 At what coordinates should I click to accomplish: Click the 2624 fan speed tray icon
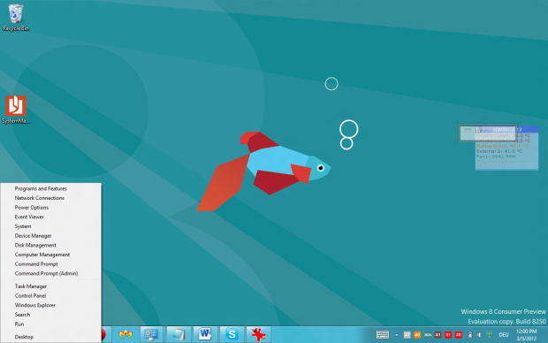tap(428, 335)
